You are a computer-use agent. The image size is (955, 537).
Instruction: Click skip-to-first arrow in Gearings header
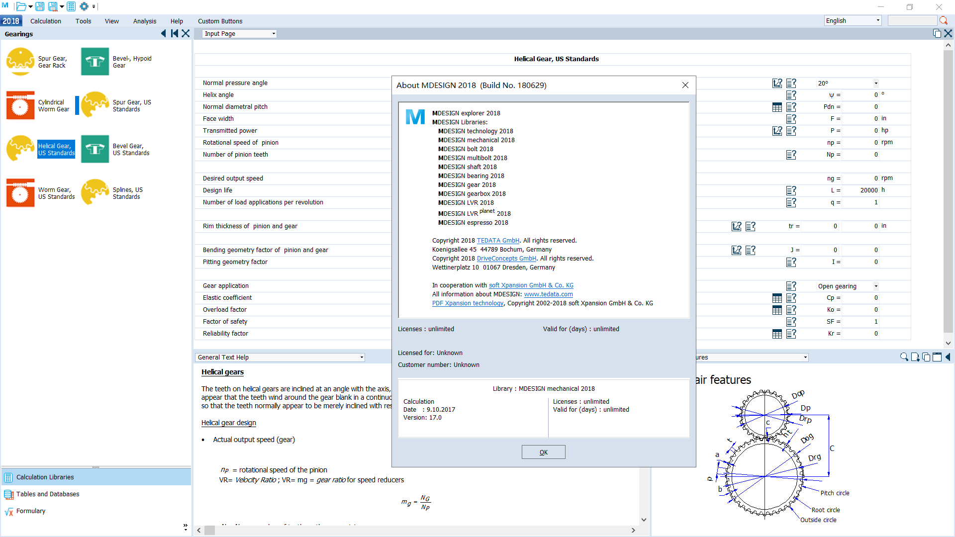(x=175, y=33)
